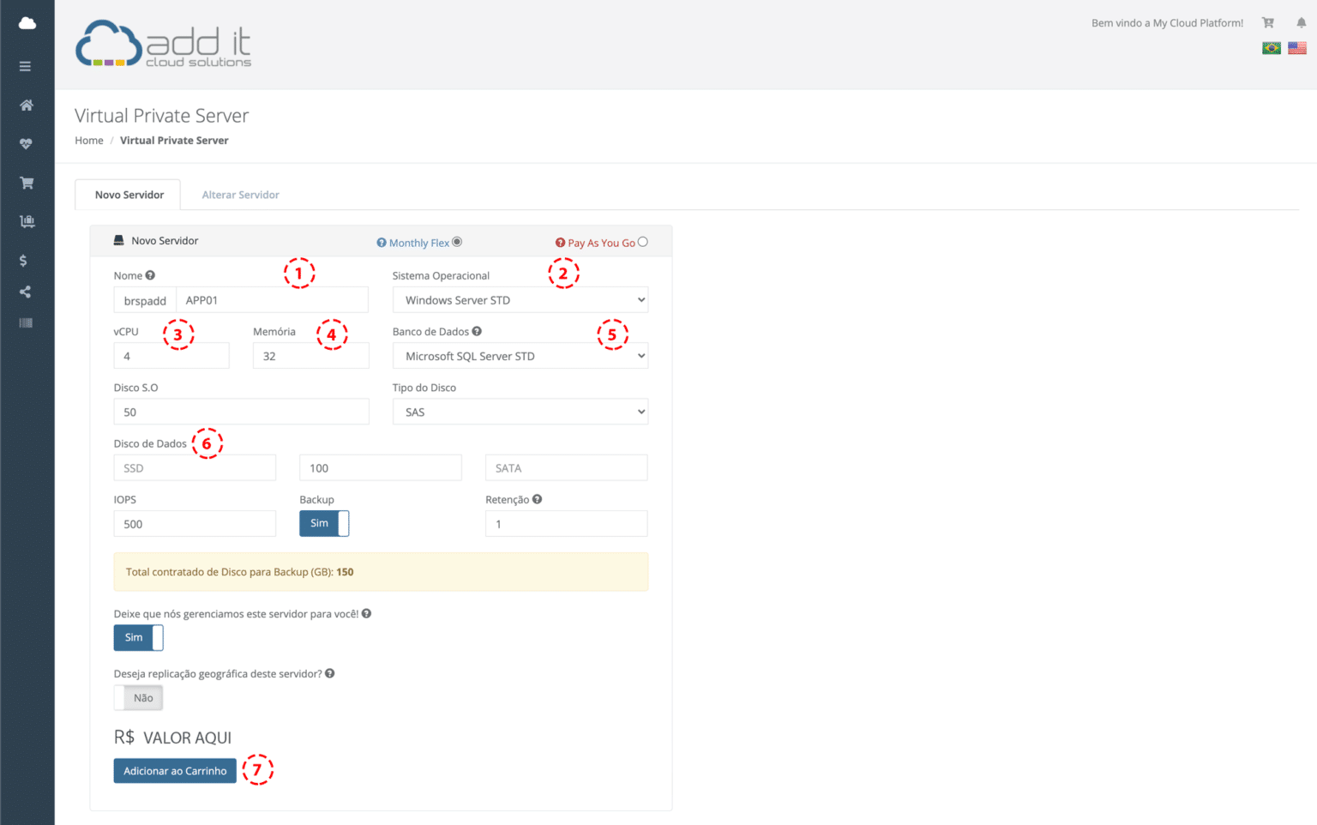Open the Sistema Operacional dropdown
This screenshot has height=825, width=1317.
pyautogui.click(x=520, y=299)
